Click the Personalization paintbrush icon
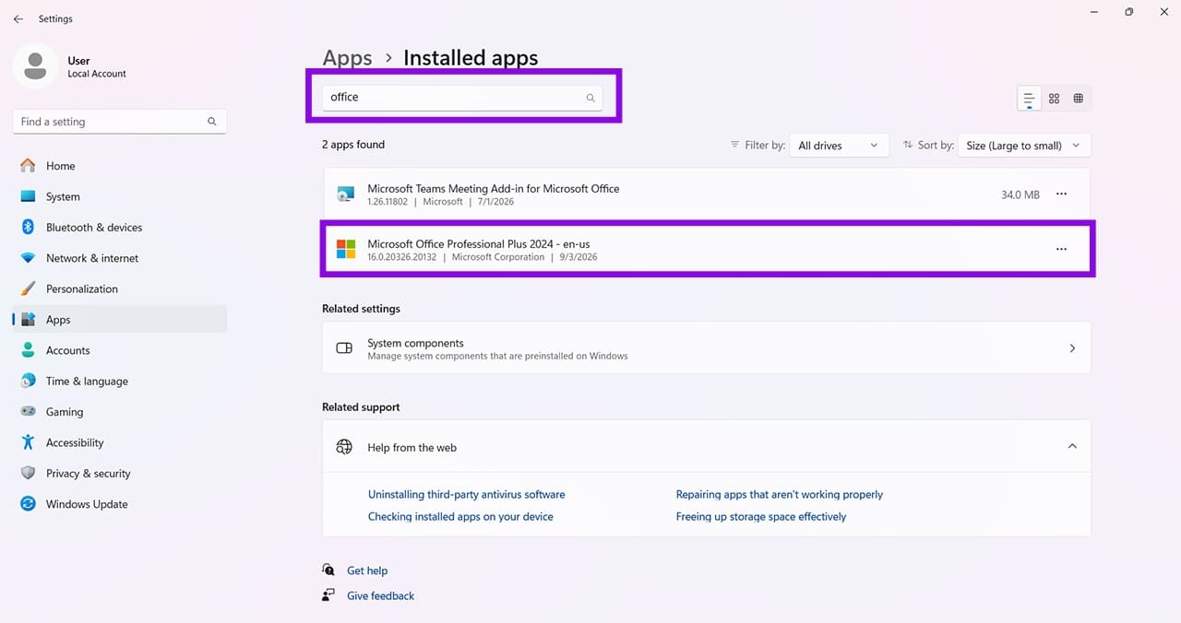The height and width of the screenshot is (623, 1181). tap(28, 288)
